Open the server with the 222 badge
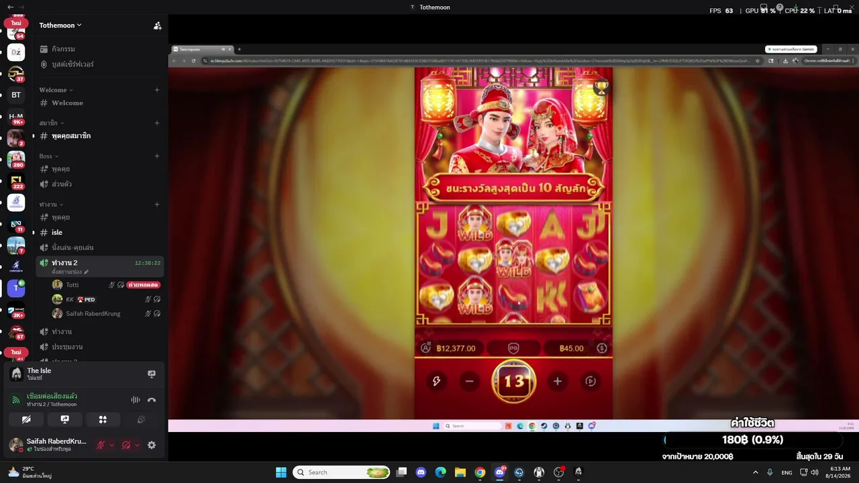 click(x=16, y=181)
